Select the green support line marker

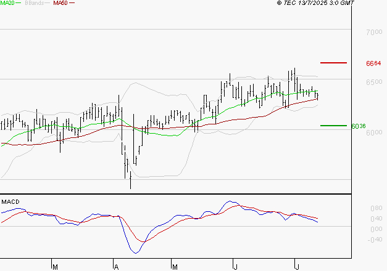(x=333, y=126)
